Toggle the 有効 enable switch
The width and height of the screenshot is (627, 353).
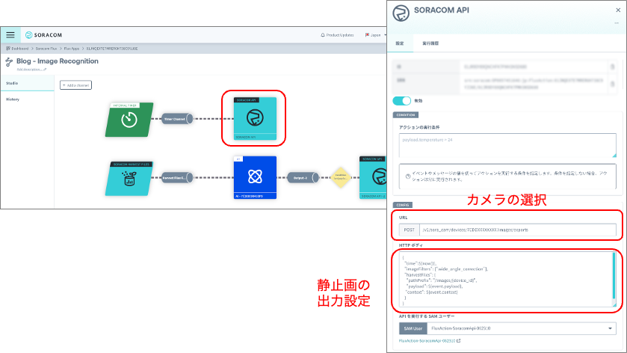pyautogui.click(x=401, y=101)
